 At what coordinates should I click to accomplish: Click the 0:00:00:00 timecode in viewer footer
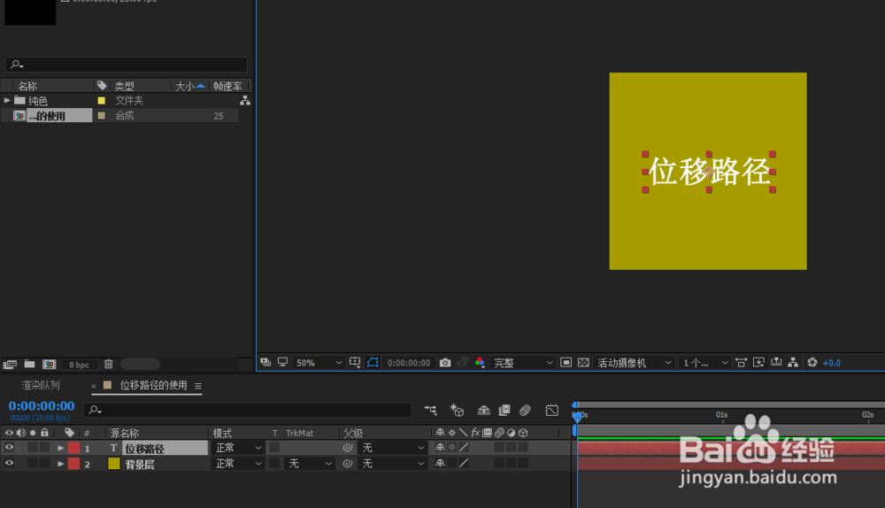(409, 363)
